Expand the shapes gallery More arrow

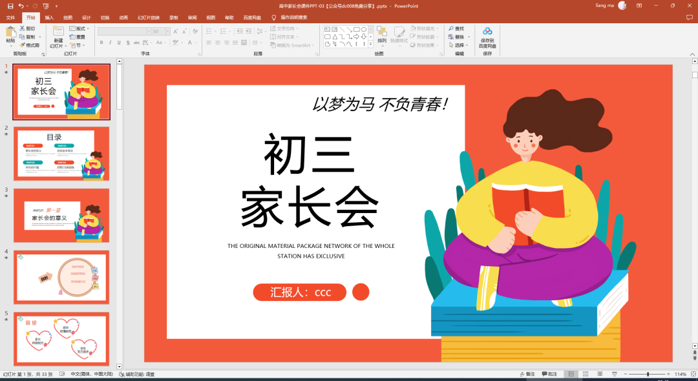370,44
